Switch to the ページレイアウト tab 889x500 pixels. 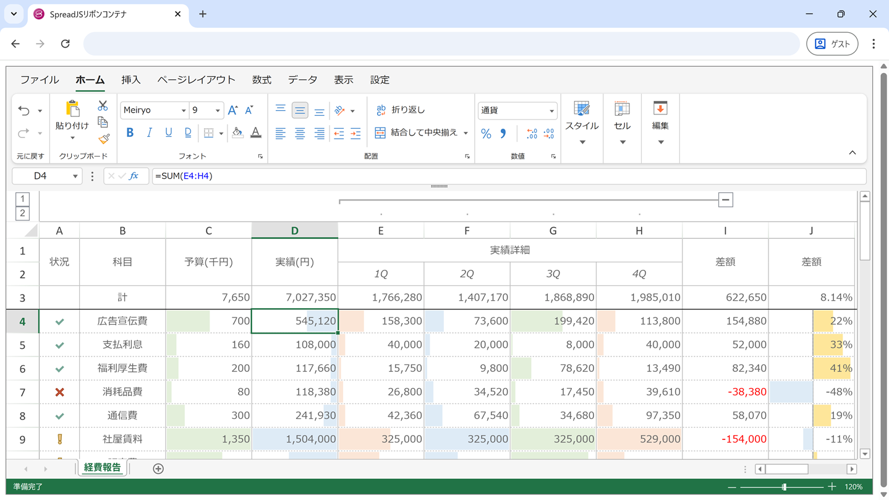coord(196,80)
